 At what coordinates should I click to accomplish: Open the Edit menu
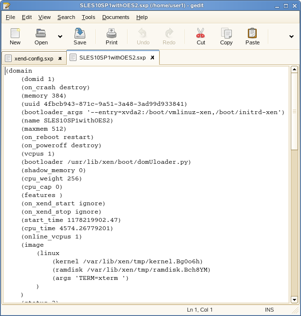27,18
